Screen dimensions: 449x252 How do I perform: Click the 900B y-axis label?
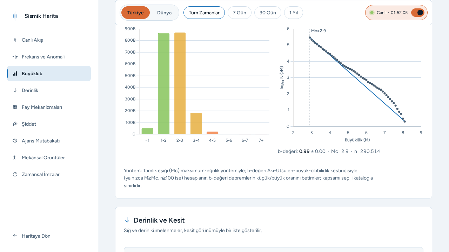pos(130,29)
